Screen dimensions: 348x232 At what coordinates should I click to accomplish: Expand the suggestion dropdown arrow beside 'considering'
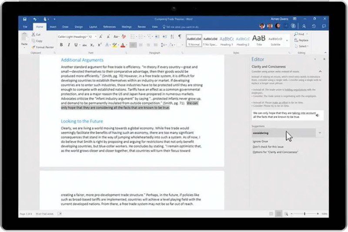pyautogui.click(x=320, y=133)
